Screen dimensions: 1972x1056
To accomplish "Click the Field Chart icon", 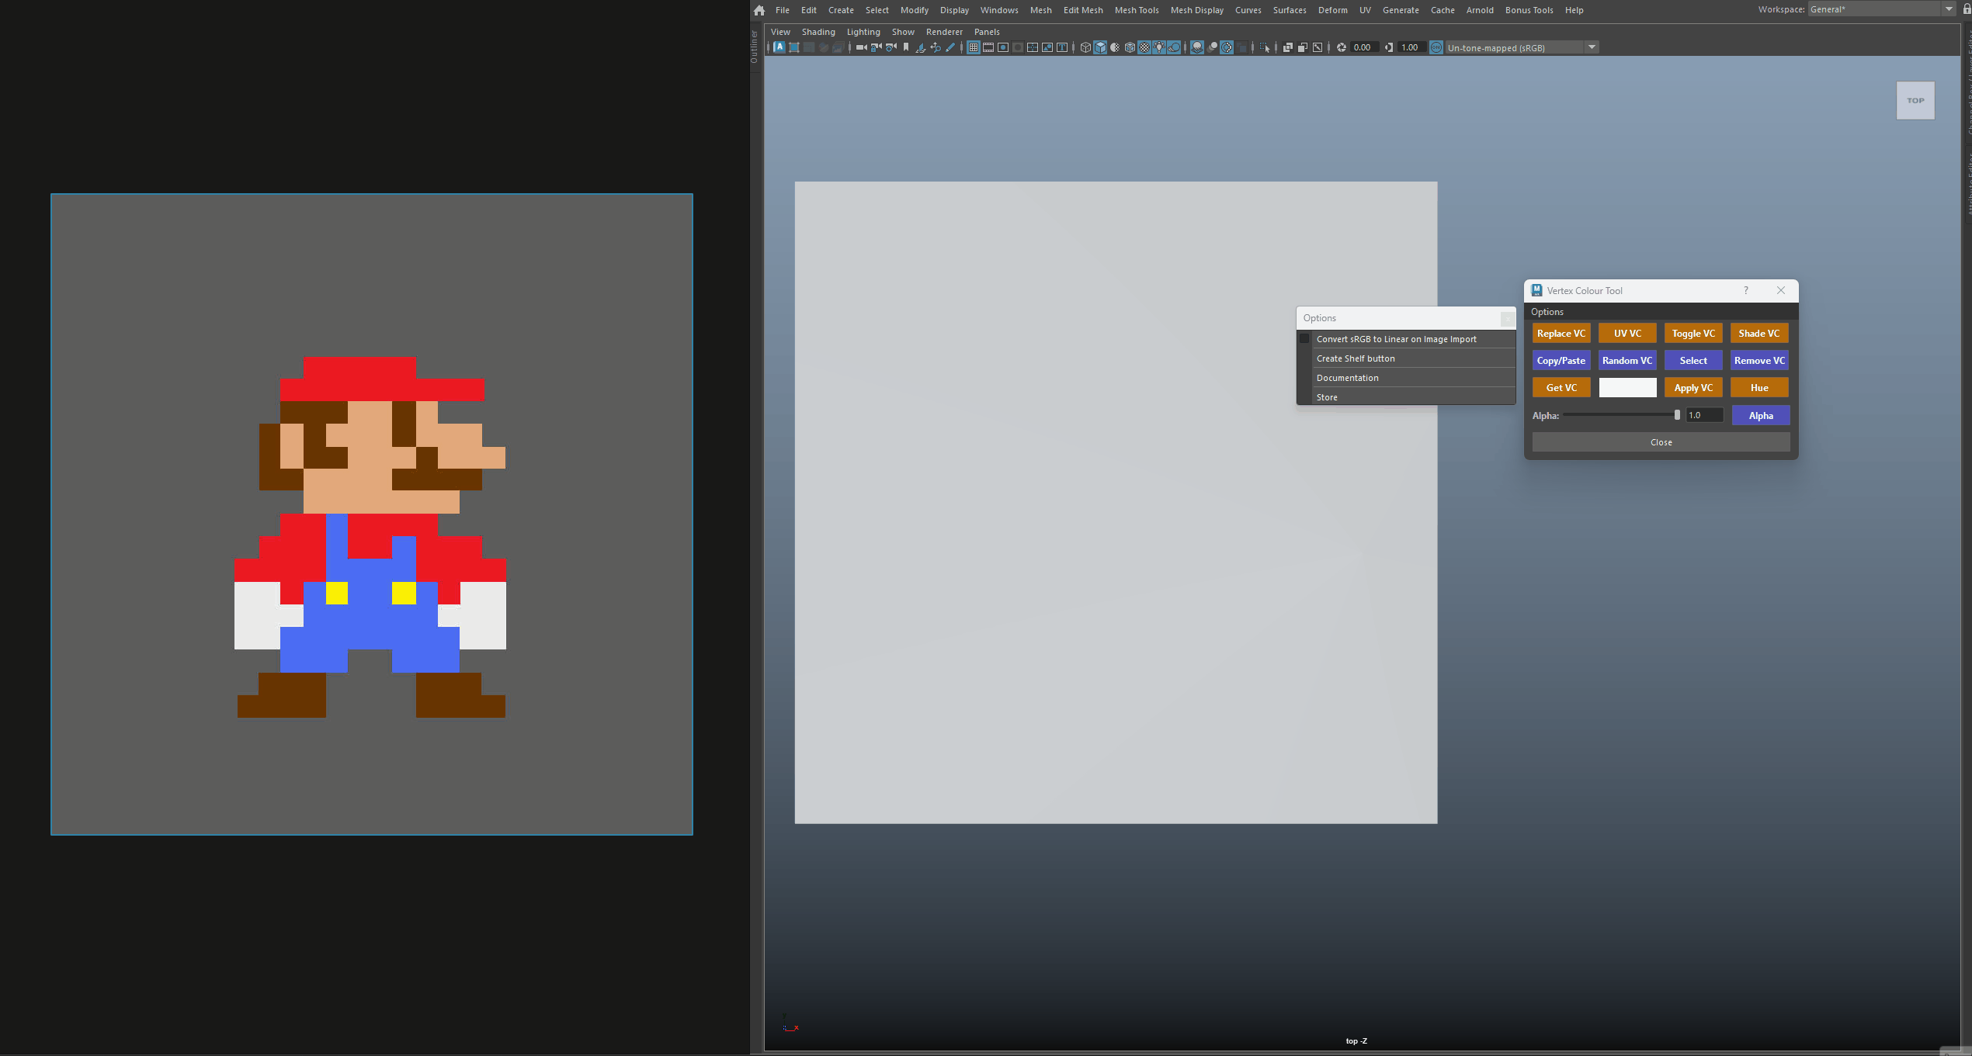I will pyautogui.click(x=1033, y=47).
